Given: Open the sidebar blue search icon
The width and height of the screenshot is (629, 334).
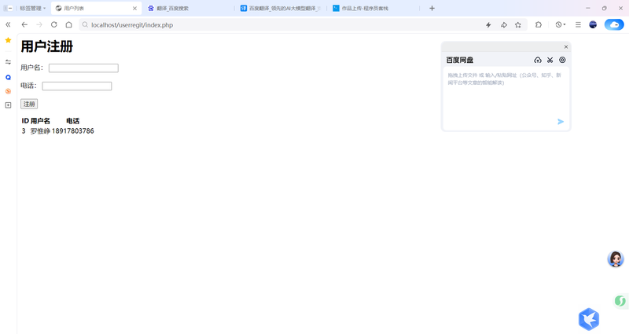Looking at the screenshot, I should point(8,77).
